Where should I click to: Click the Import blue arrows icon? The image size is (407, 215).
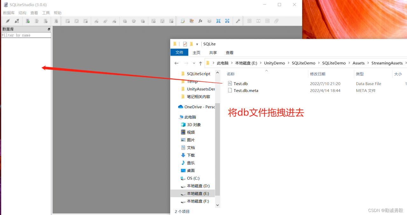218,21
